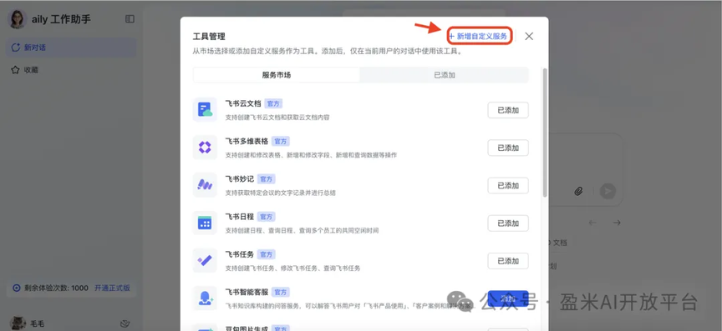The height and width of the screenshot is (331, 722).
Task: Click 已添加 button for 飞书妙记
Action: point(508,186)
